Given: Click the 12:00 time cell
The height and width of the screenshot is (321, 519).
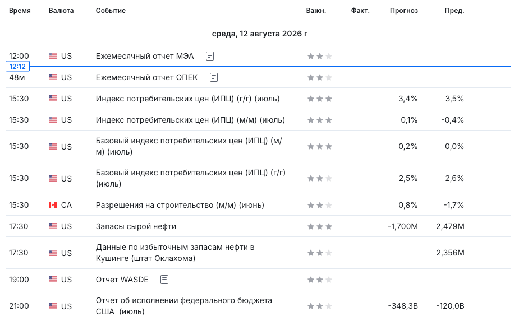Looking at the screenshot, I should coord(19,56).
